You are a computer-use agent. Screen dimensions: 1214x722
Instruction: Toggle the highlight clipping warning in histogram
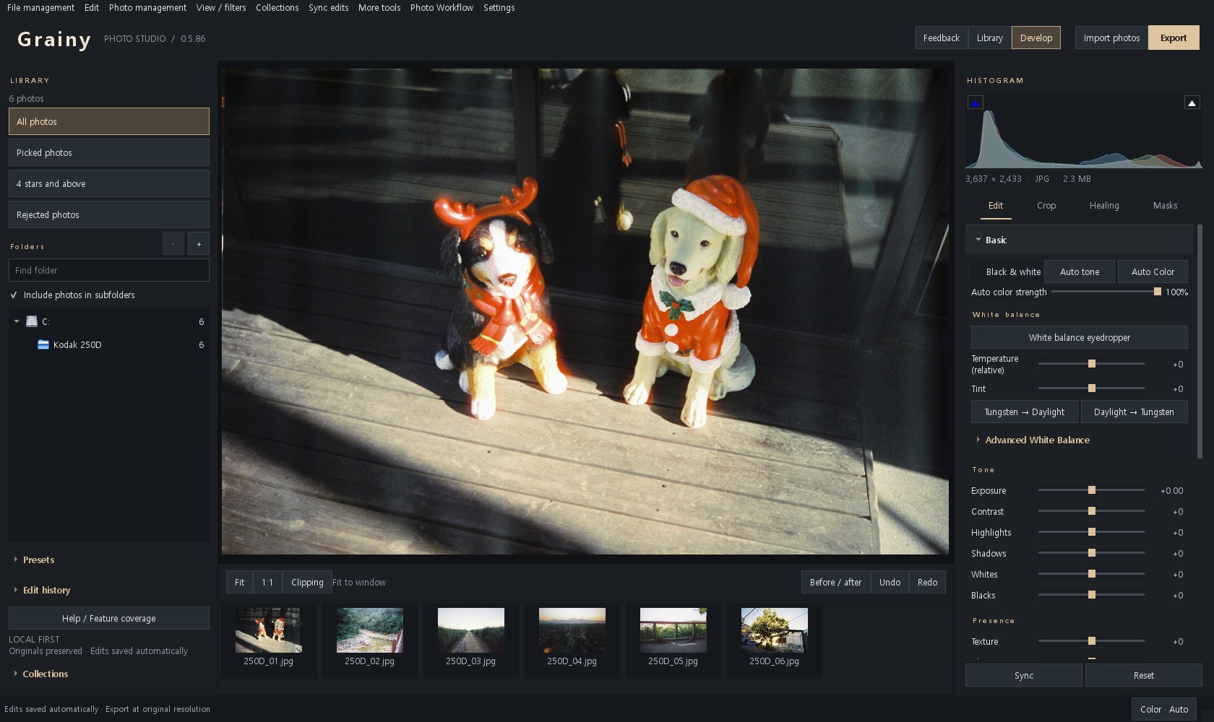(1192, 103)
